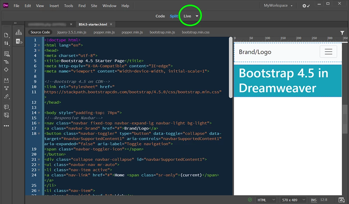This screenshot has width=349, height=204.
Task: Open bootstrap.min.css related file
Action: click(x=196, y=32)
